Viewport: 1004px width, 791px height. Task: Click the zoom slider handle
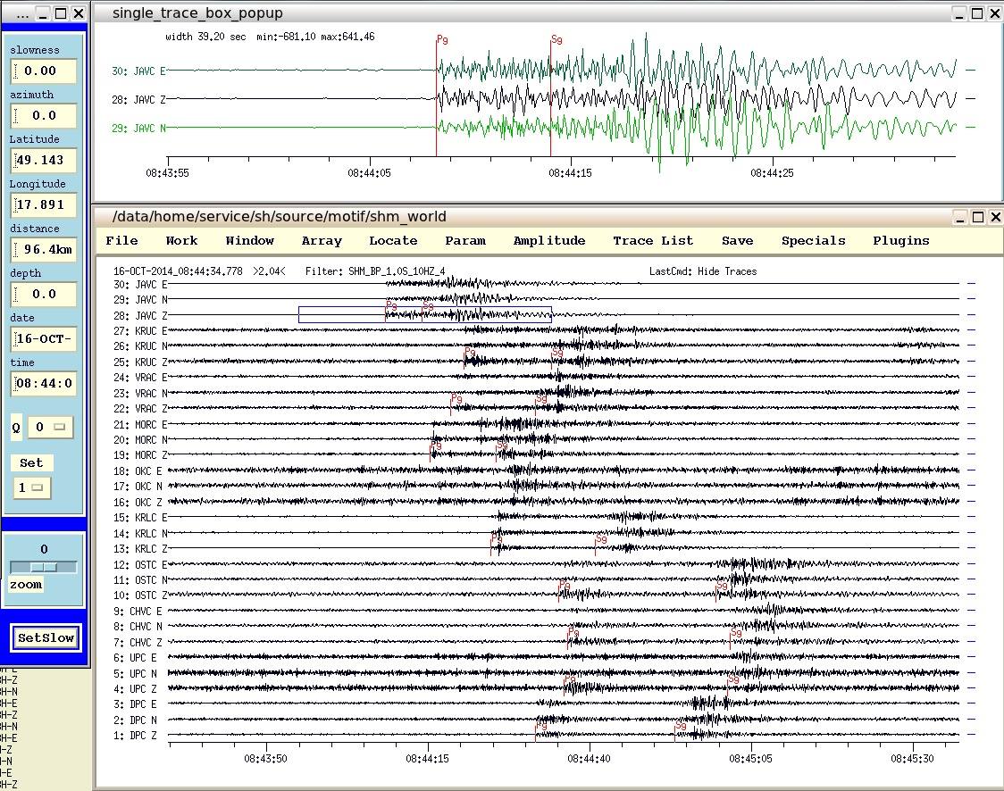pyautogui.click(x=44, y=567)
